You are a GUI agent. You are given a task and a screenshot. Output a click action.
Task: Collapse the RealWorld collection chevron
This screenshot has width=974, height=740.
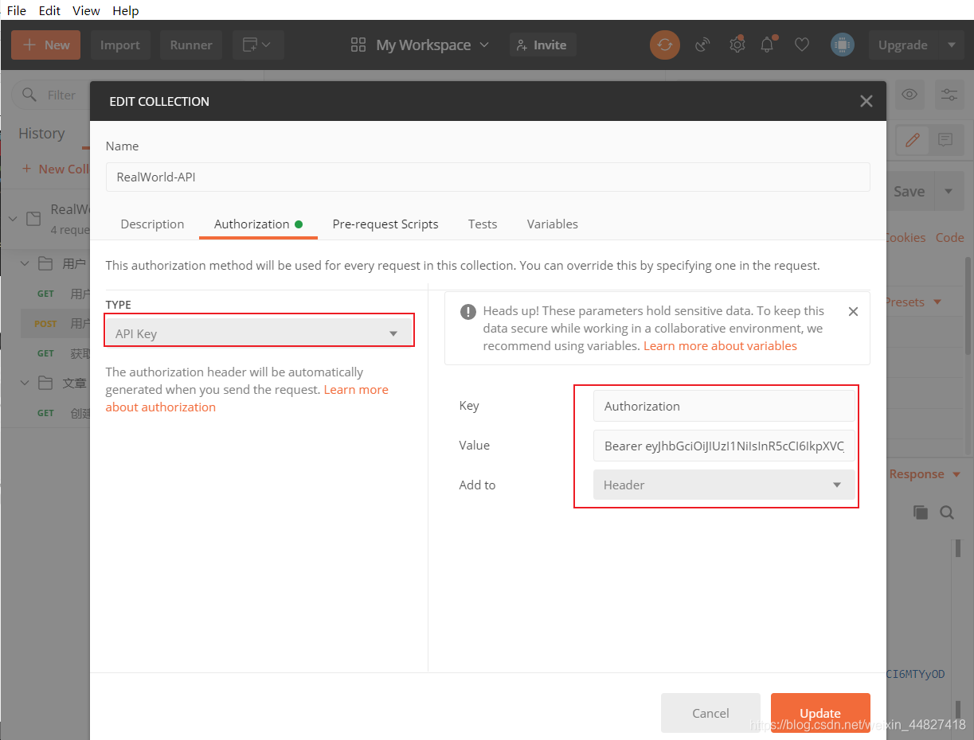tap(13, 218)
